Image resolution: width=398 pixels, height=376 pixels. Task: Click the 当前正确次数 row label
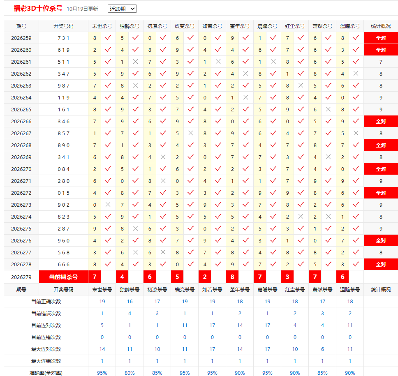[x=46, y=301]
